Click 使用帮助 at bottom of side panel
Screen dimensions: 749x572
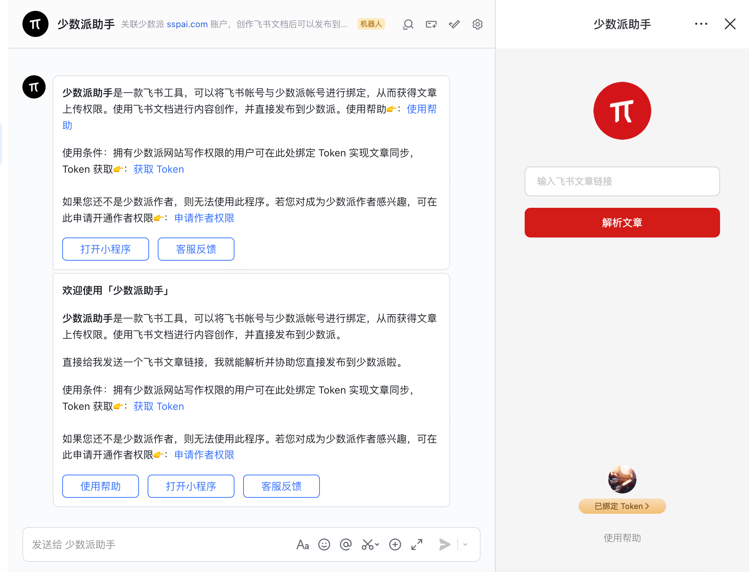coord(622,538)
